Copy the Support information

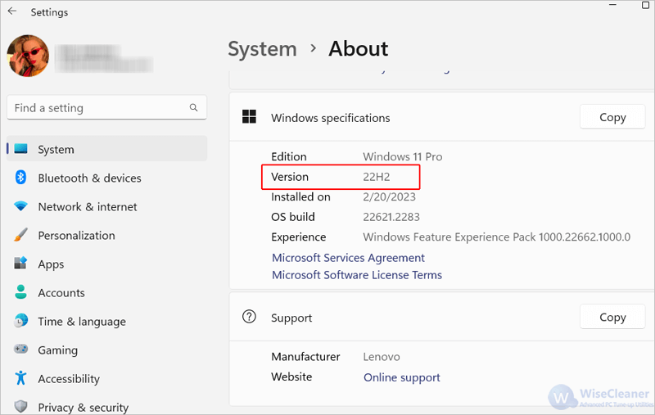coord(612,317)
